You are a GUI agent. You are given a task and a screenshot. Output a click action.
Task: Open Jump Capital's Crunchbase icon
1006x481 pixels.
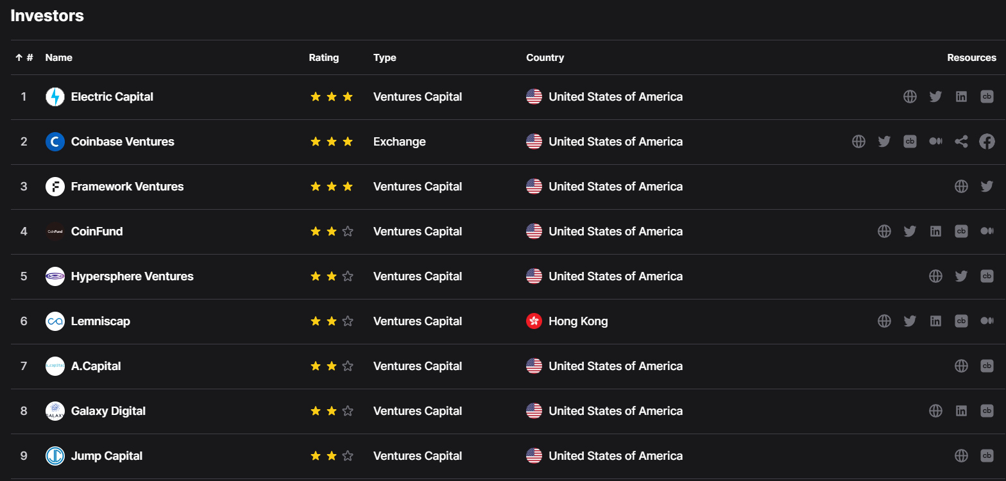tap(987, 456)
